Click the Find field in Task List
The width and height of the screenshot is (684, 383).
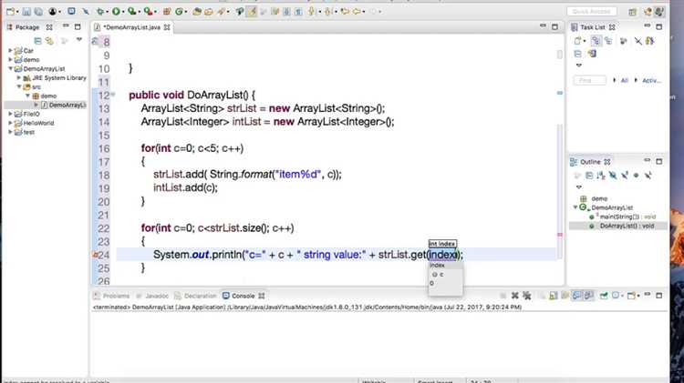pyautogui.click(x=589, y=80)
